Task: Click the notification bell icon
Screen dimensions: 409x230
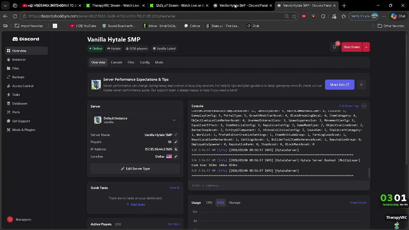Action: [335, 47]
